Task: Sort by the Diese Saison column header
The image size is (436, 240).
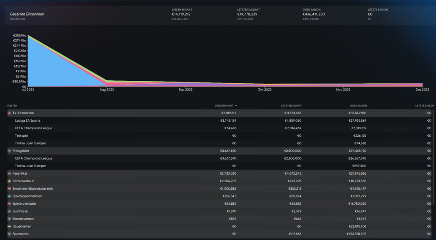Action: [x=358, y=106]
